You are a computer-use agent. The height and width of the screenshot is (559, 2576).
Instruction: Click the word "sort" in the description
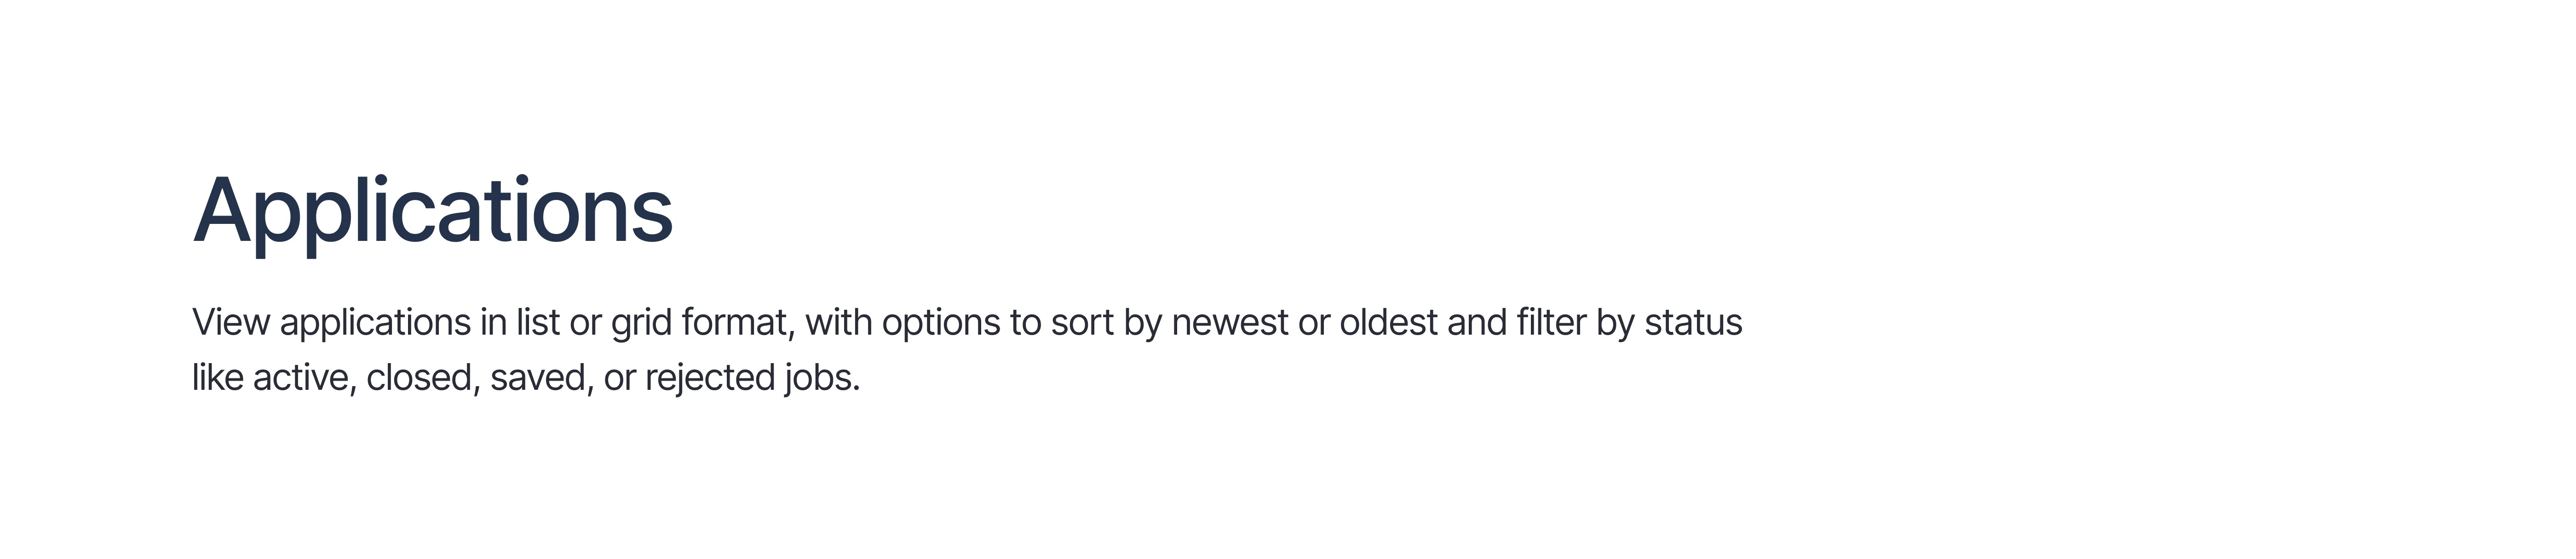click(1082, 322)
